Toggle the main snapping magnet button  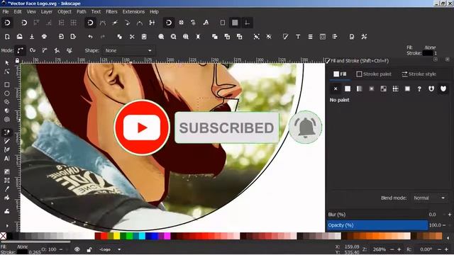tap(7, 23)
